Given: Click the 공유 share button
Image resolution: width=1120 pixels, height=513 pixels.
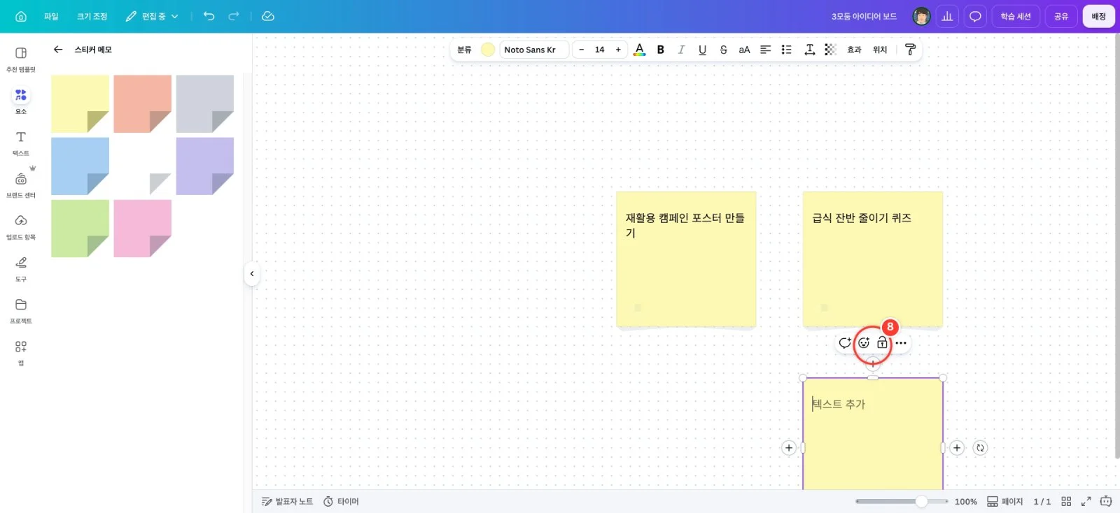Looking at the screenshot, I should click(1061, 16).
